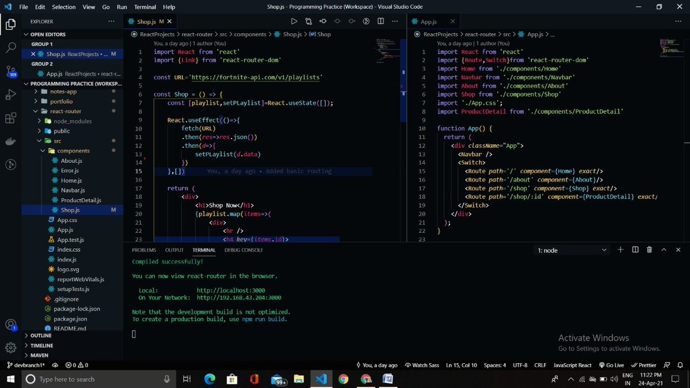
Task: Collapse the react-router folder
Action: pyautogui.click(x=73, y=111)
